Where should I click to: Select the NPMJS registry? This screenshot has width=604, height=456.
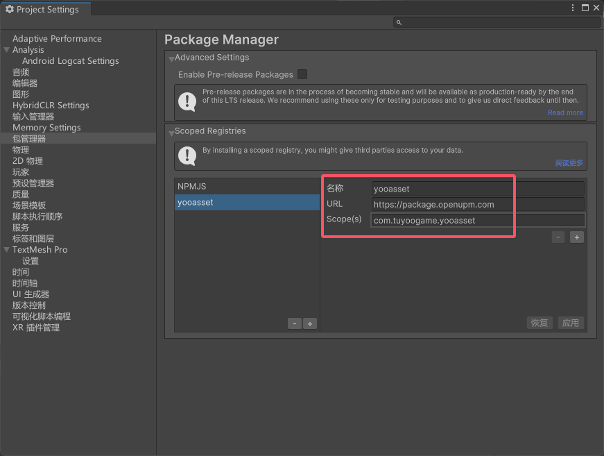(x=192, y=187)
